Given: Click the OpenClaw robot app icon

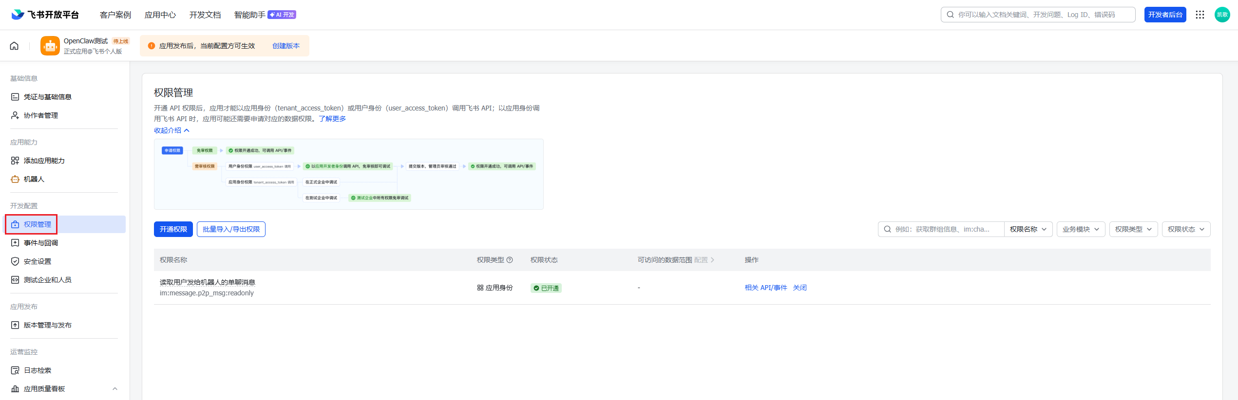Looking at the screenshot, I should pyautogui.click(x=50, y=46).
